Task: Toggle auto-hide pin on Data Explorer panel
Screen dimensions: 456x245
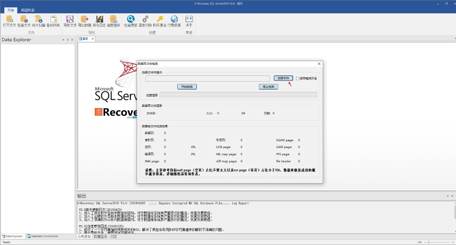Action: point(68,40)
